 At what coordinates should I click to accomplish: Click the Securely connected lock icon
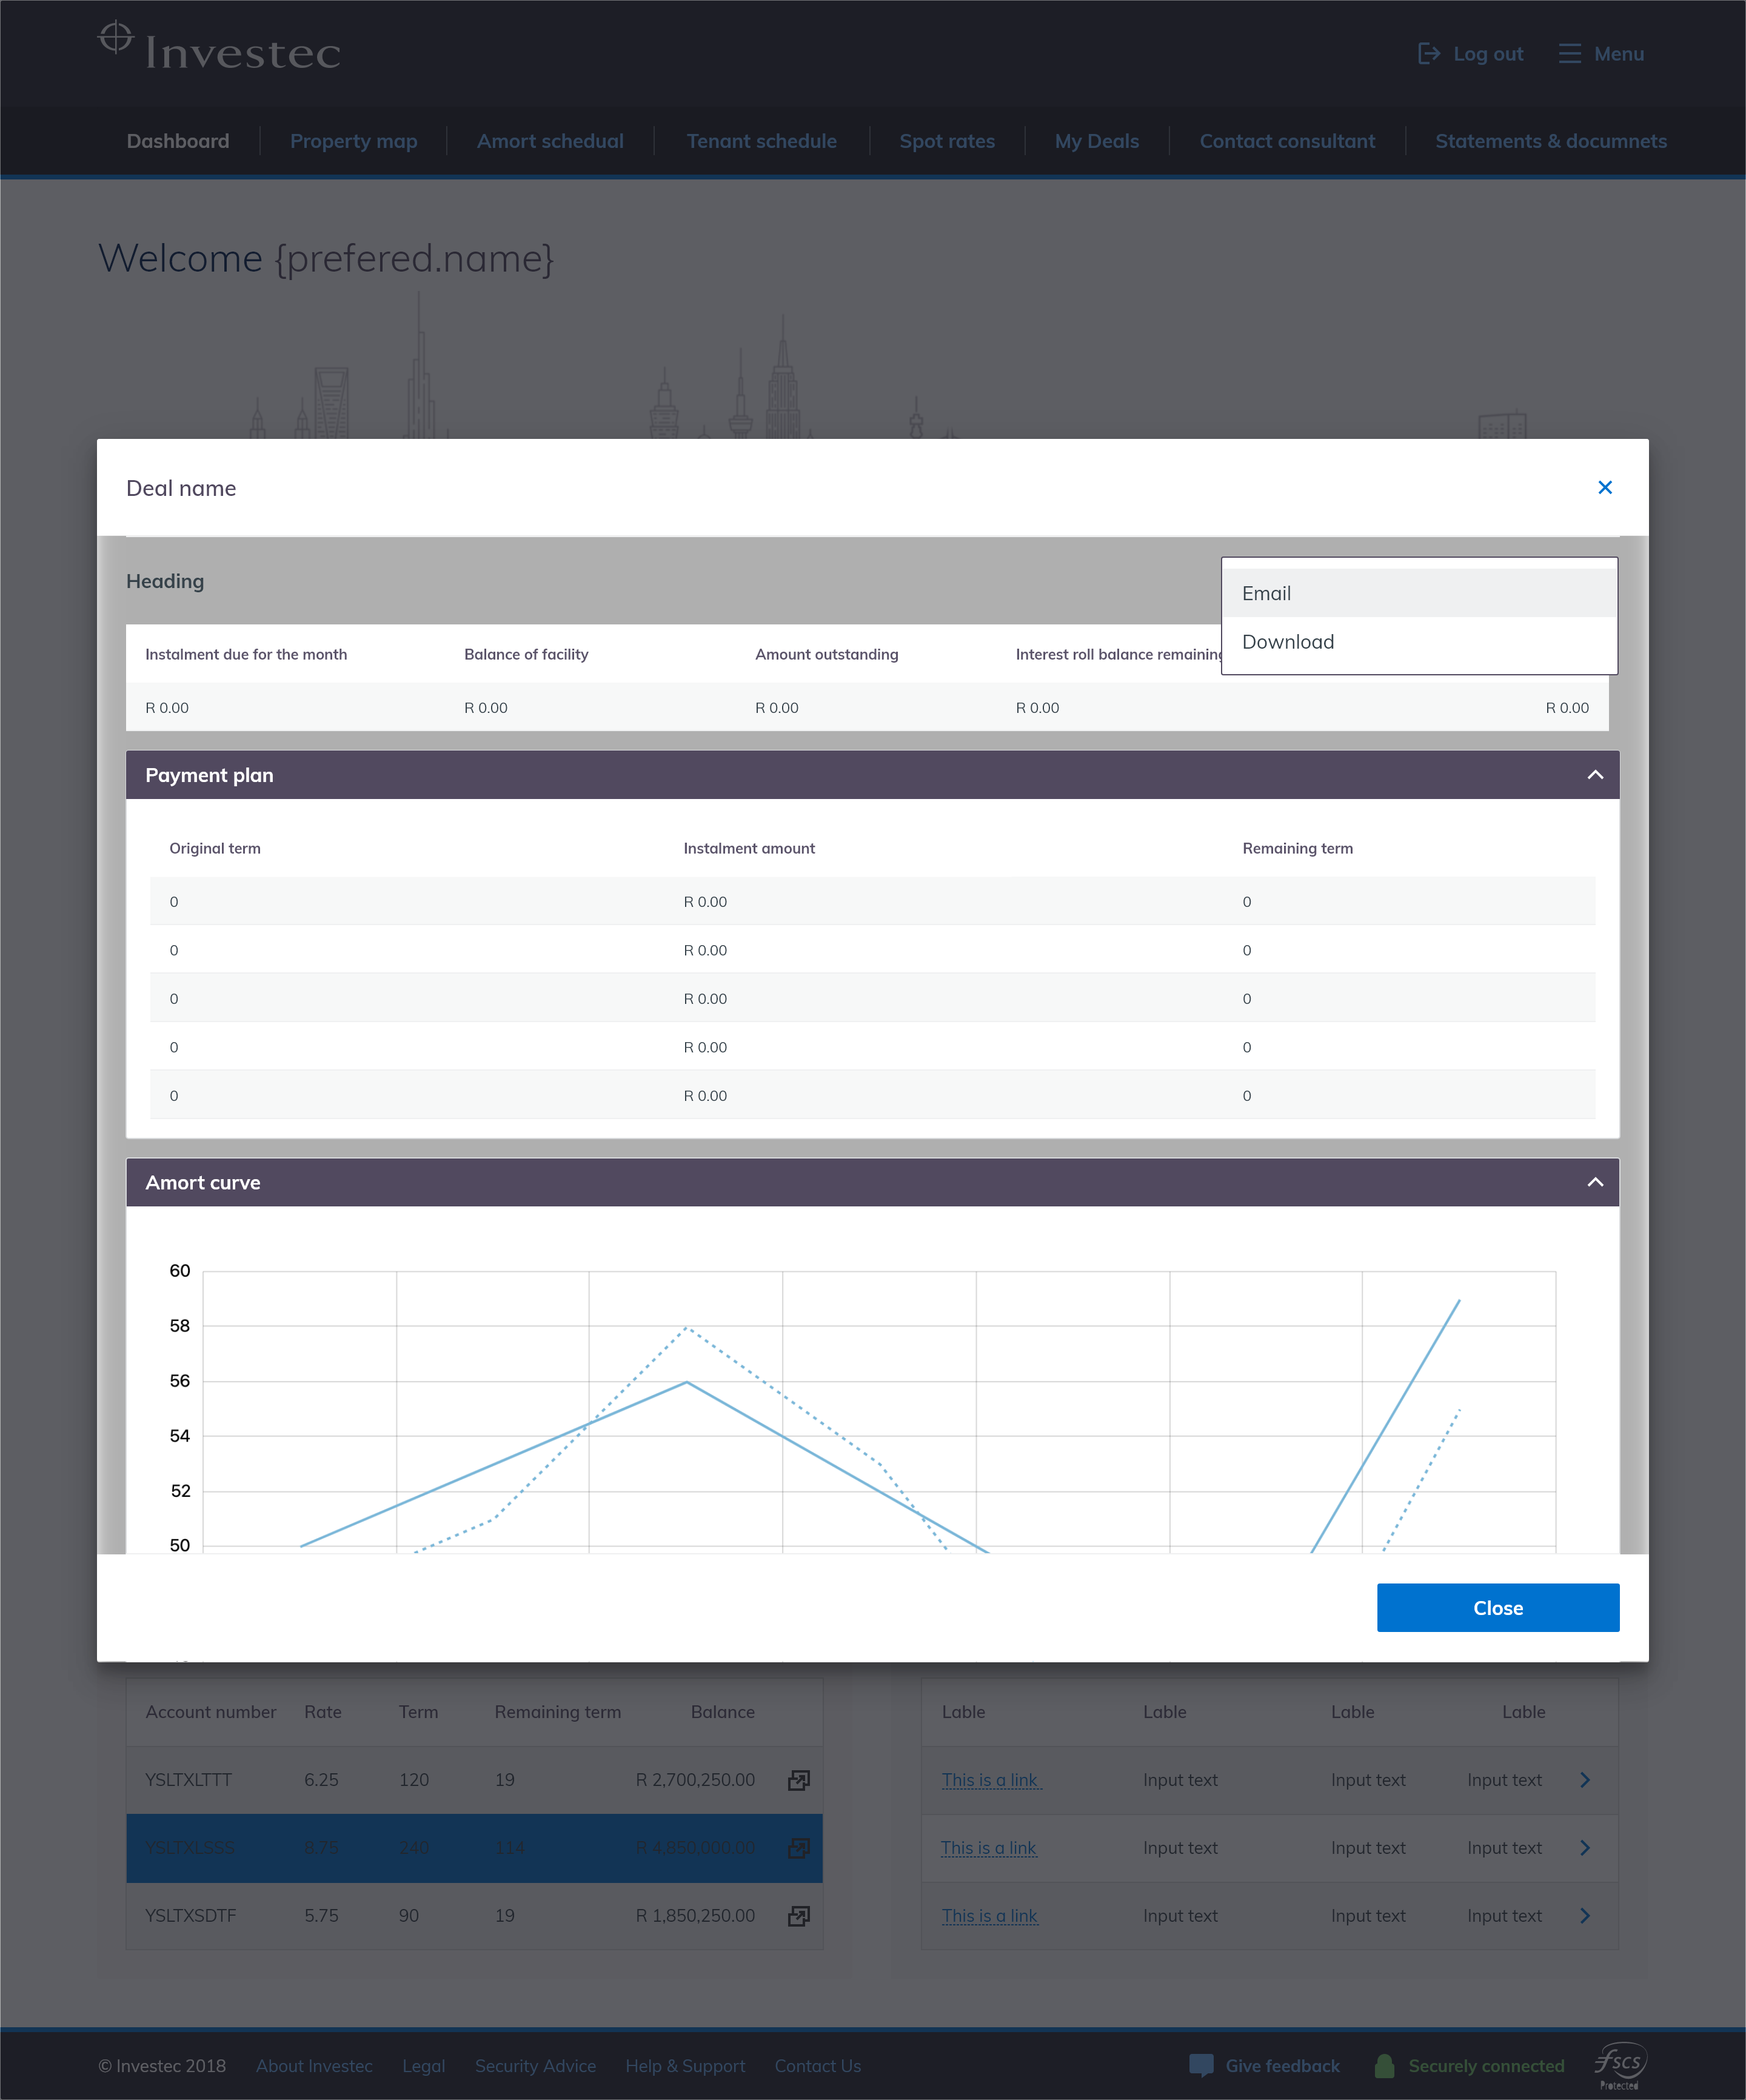coord(1384,2065)
